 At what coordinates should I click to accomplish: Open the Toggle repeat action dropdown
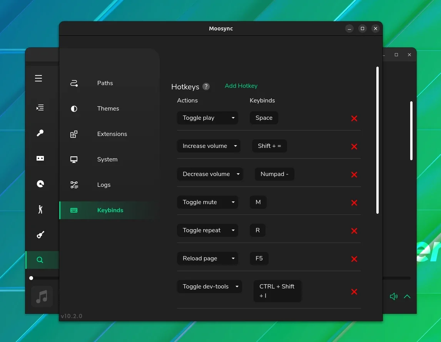point(207,230)
